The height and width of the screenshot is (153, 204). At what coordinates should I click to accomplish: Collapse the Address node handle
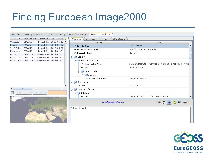tap(82, 75)
